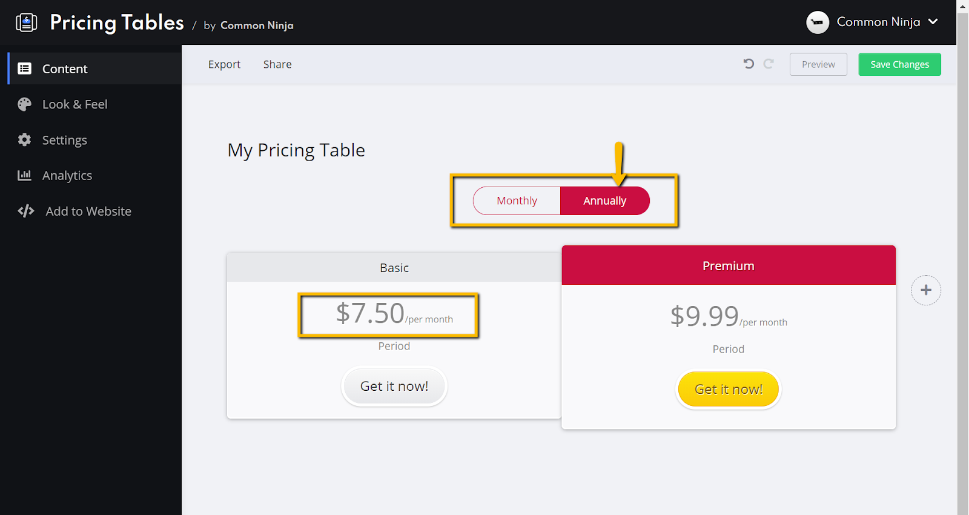Image resolution: width=969 pixels, height=515 pixels.
Task: Click the Settings gear icon
Action: point(25,140)
